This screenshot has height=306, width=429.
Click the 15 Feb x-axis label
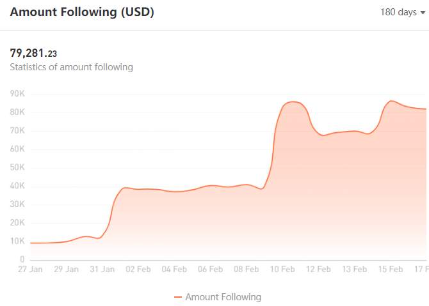click(x=391, y=269)
